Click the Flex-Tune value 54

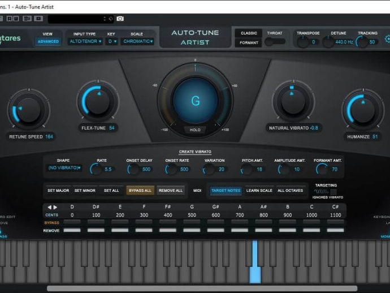pyautogui.click(x=112, y=128)
